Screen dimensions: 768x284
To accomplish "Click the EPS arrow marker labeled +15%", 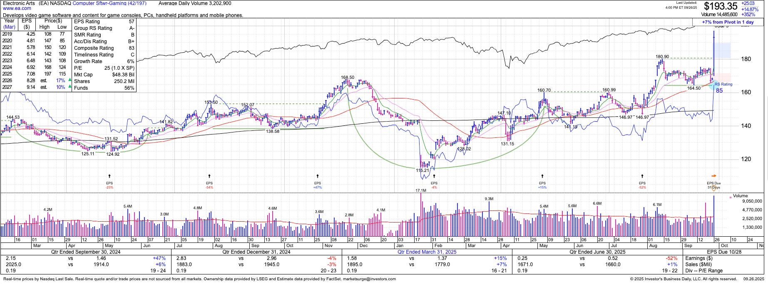I will click(x=542, y=176).
